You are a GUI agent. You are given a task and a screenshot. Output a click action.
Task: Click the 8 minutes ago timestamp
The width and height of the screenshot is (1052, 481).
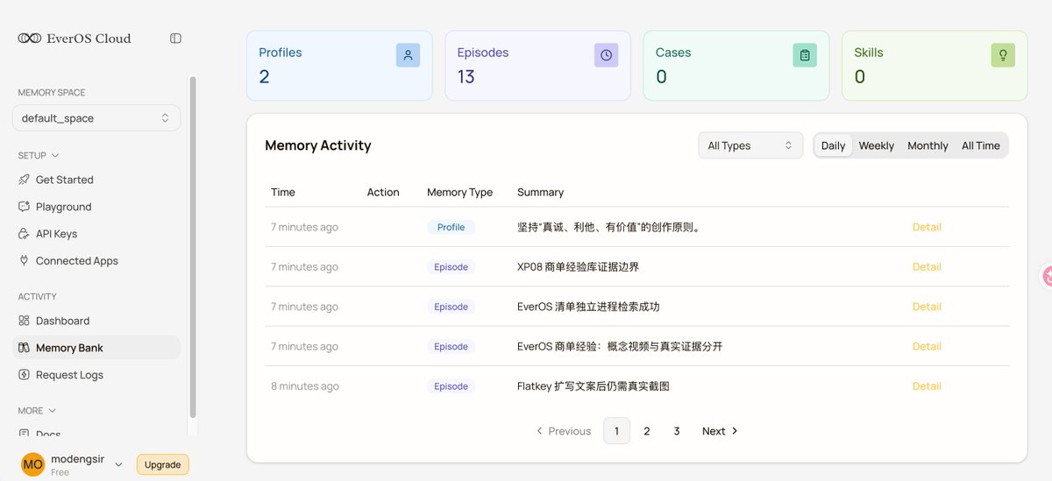coord(305,386)
